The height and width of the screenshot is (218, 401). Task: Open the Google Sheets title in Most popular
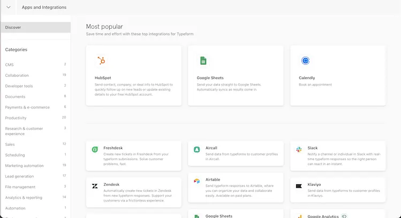(x=210, y=78)
